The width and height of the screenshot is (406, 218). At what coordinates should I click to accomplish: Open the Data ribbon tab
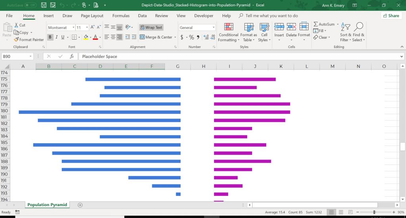pos(142,15)
